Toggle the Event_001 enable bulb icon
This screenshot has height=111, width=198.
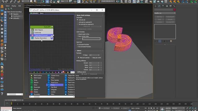tap(52, 27)
